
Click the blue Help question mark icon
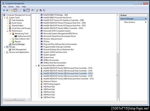coord(24,10)
